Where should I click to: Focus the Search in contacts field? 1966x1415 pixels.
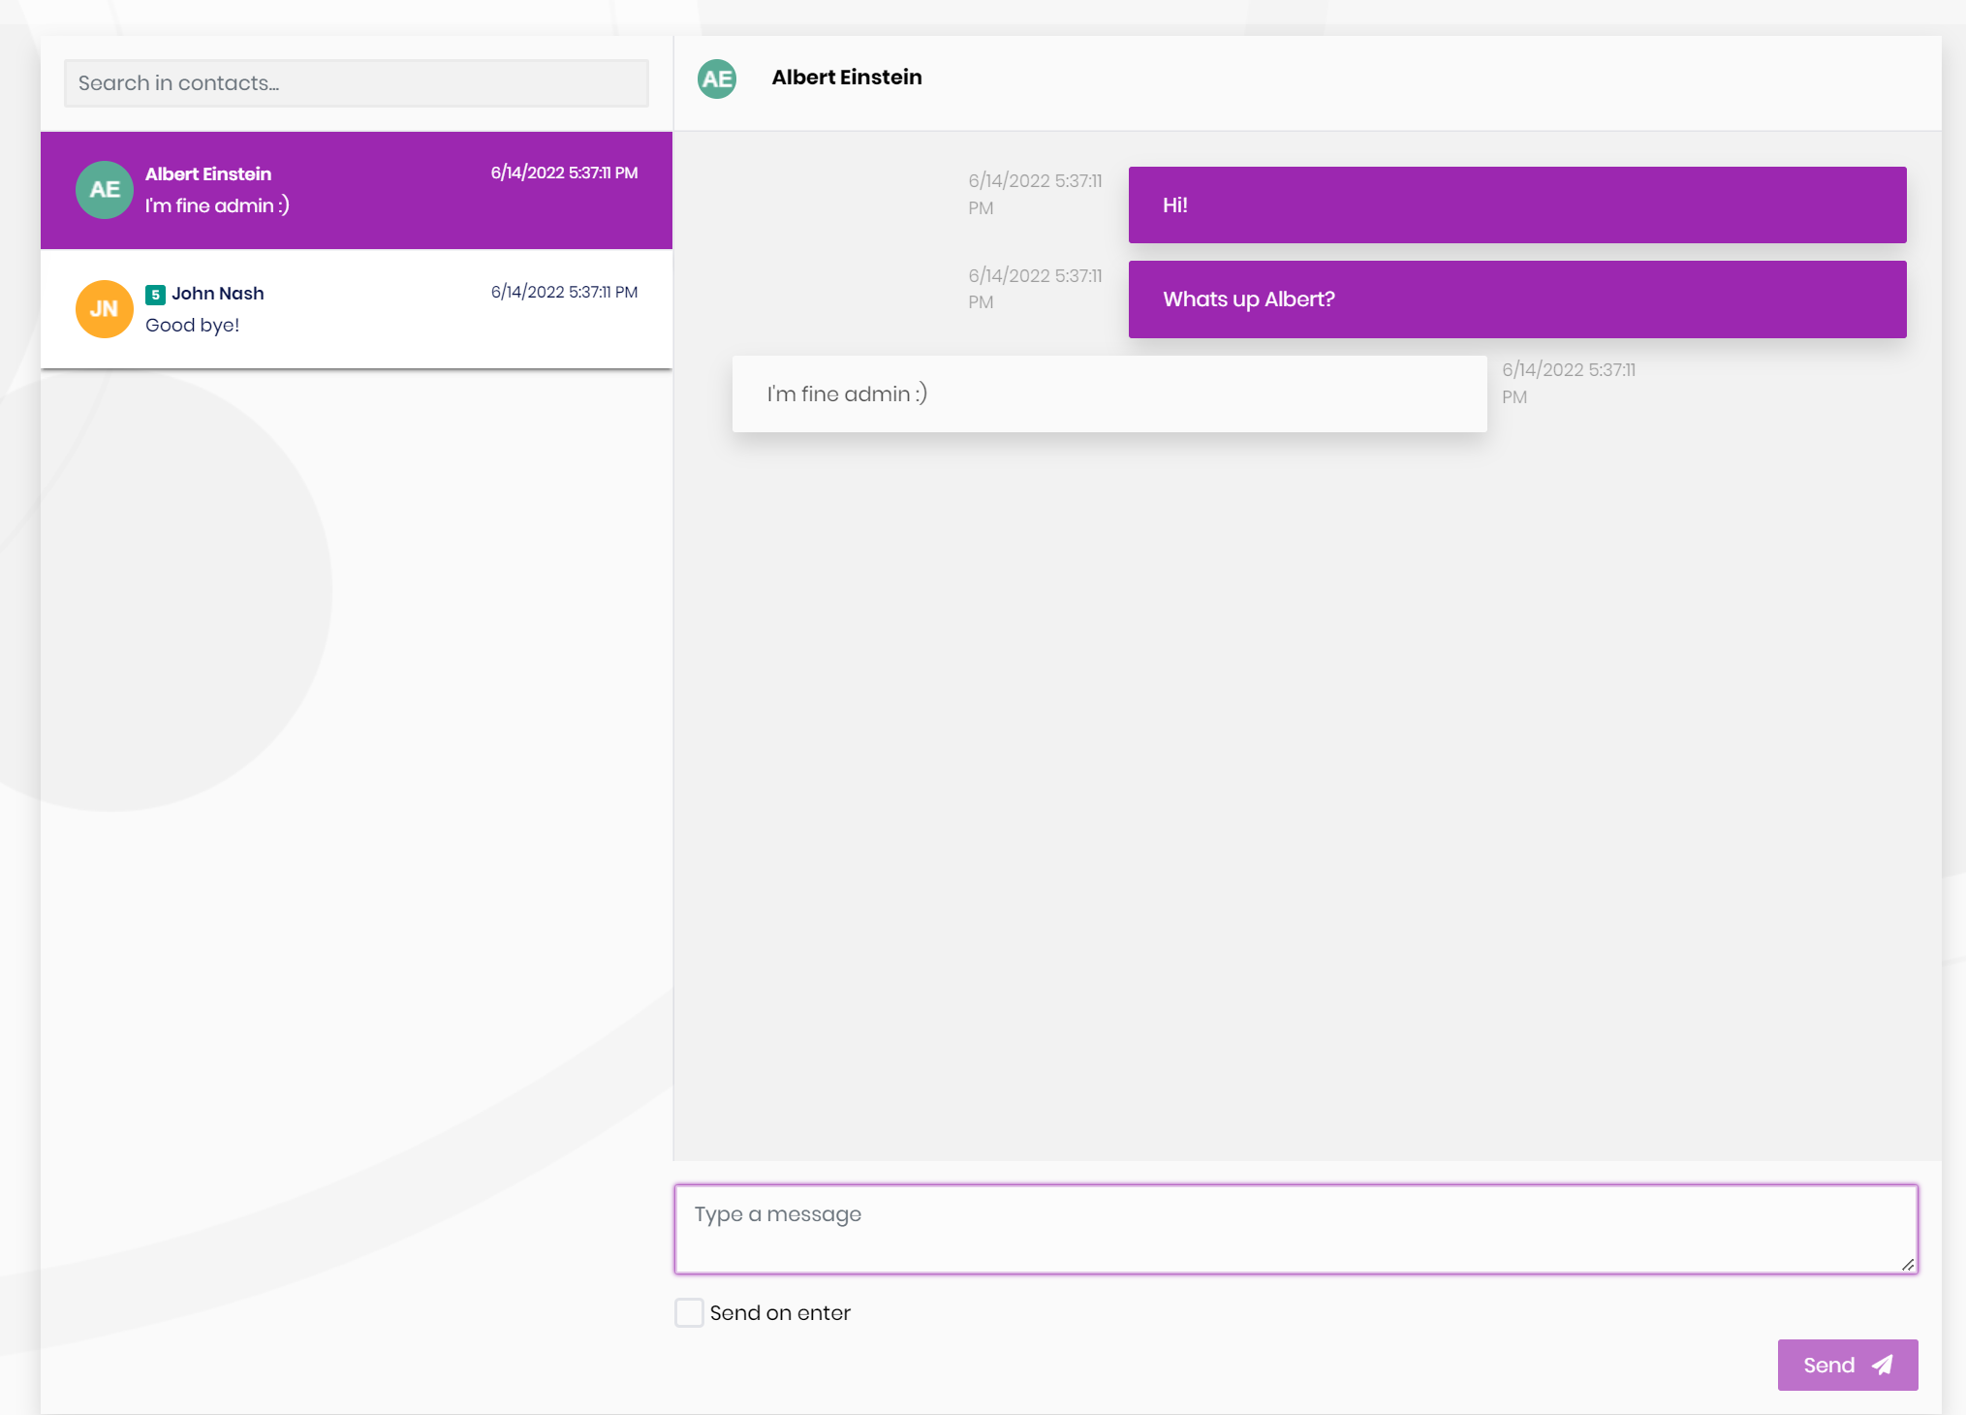[x=356, y=83]
